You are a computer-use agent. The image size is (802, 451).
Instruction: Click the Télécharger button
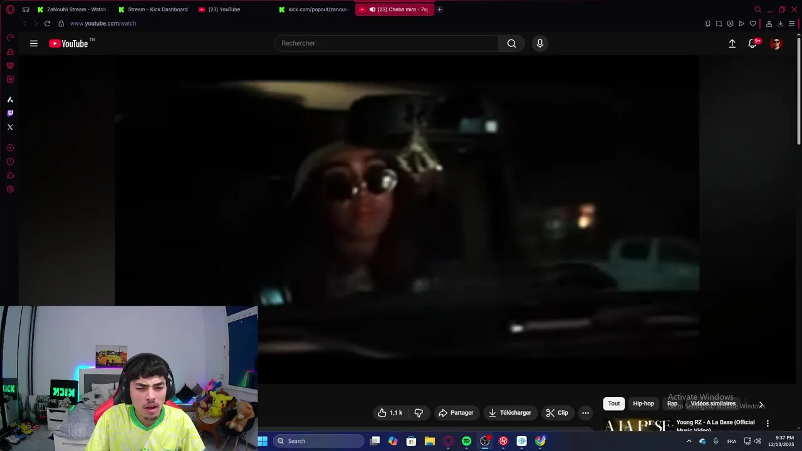pos(510,413)
